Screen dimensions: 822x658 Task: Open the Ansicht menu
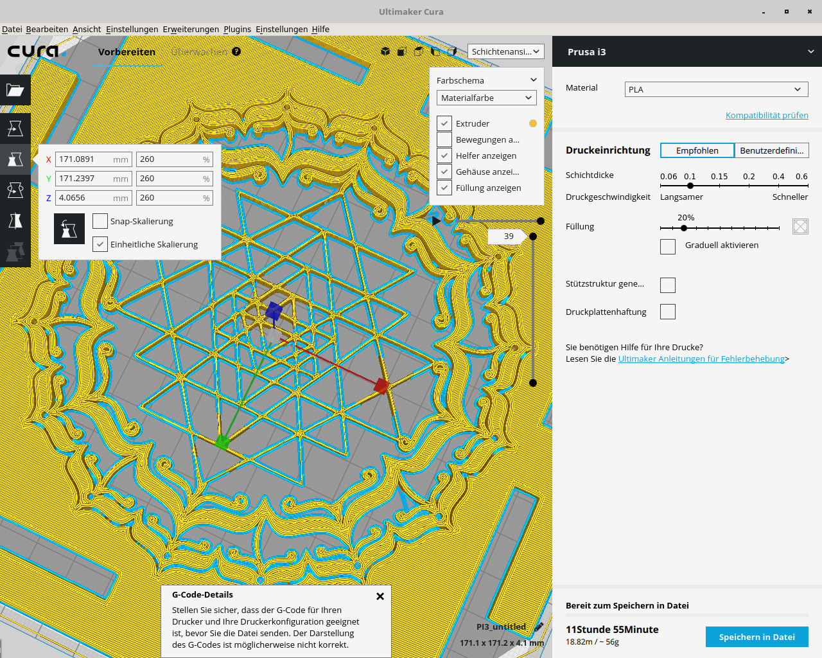(x=87, y=29)
